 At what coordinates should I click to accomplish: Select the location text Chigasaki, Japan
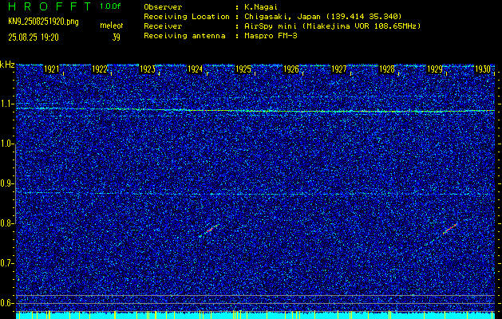click(x=283, y=17)
